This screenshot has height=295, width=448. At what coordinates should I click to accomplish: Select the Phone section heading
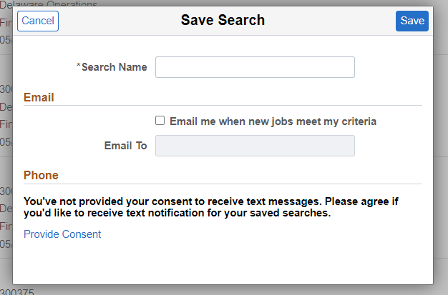pyautogui.click(x=41, y=175)
